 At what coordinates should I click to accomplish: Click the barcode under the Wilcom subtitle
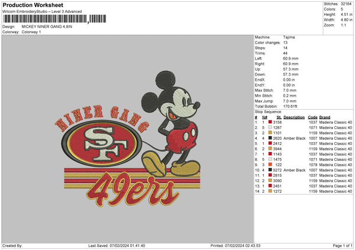coord(54,19)
